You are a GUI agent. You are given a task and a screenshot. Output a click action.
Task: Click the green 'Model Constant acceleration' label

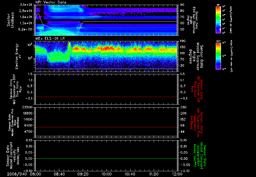coord(200,156)
